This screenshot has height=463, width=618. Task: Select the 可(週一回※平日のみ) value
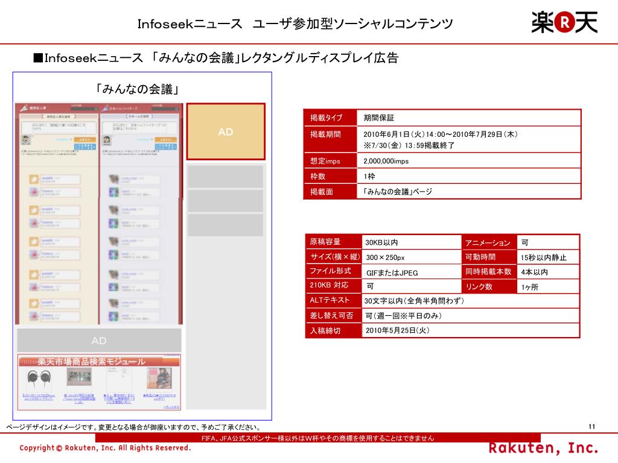coord(403,316)
